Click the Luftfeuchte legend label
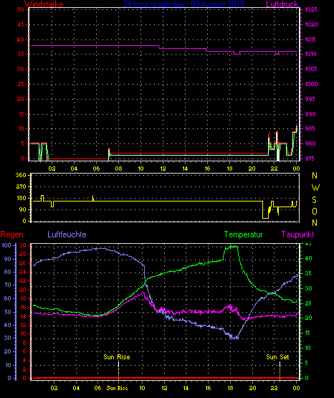 click(x=67, y=234)
